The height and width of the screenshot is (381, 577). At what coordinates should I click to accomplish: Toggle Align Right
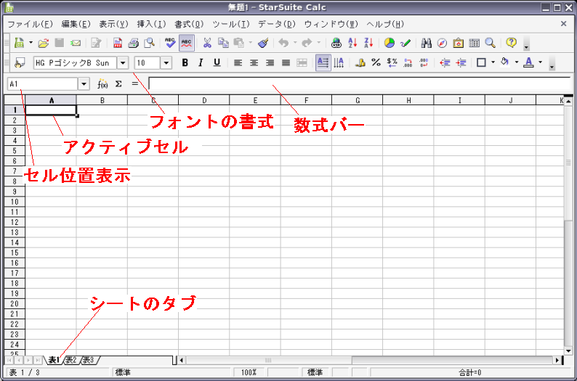pyautogui.click(x=270, y=63)
